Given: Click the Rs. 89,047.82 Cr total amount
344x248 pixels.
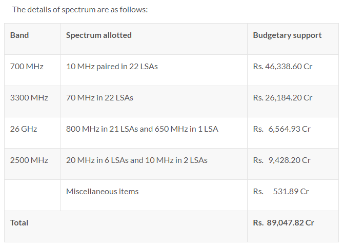Looking at the screenshot, I should coord(284,223).
